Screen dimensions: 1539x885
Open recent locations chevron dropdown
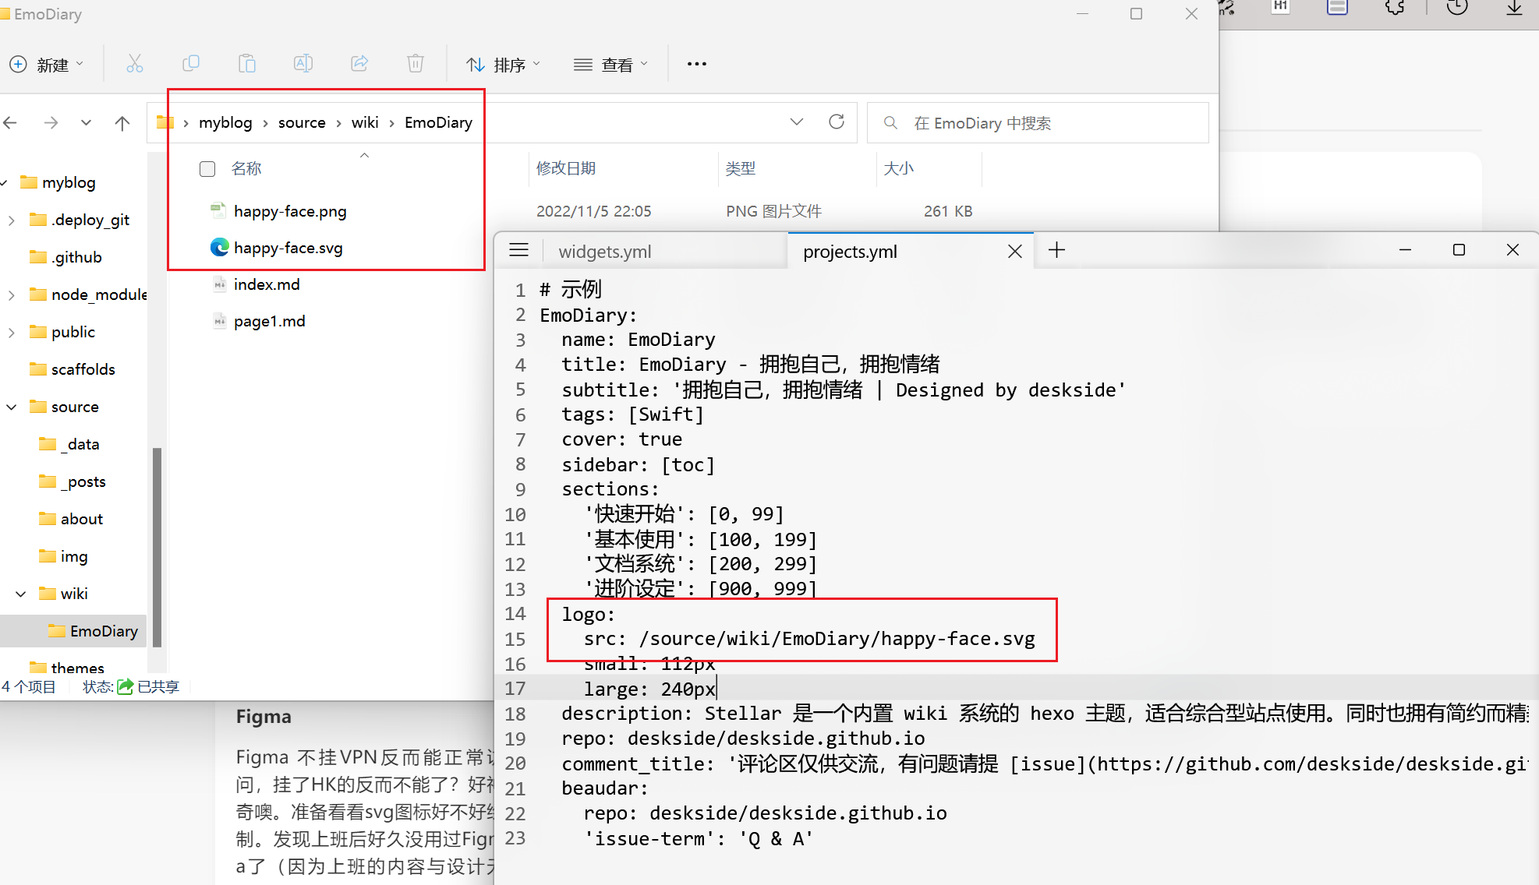[86, 122]
